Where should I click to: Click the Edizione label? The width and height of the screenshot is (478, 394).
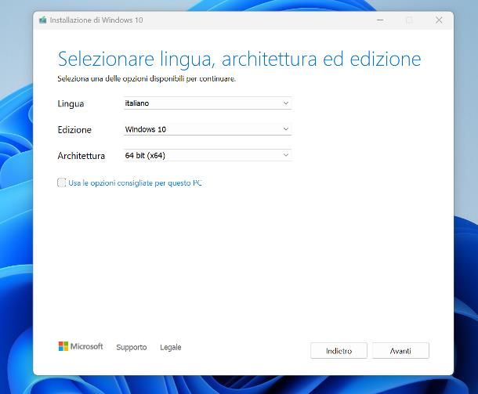[x=74, y=129]
